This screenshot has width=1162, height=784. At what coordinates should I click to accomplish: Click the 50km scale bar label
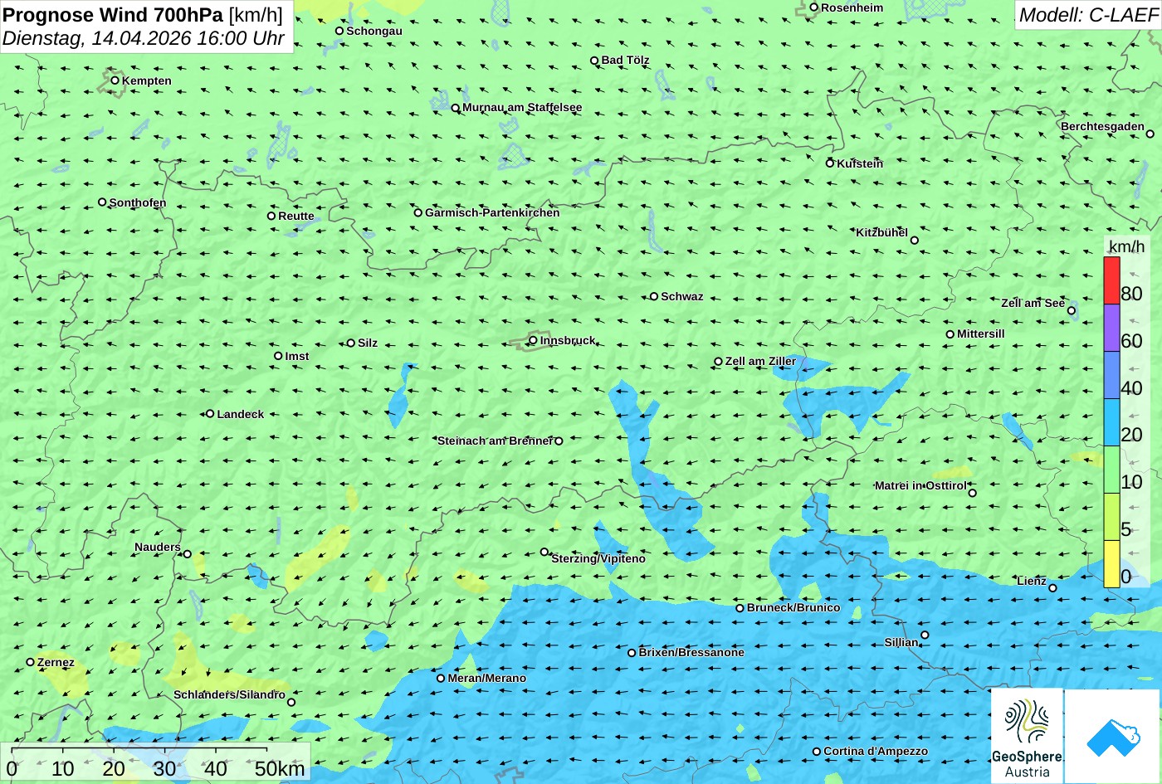point(280,768)
